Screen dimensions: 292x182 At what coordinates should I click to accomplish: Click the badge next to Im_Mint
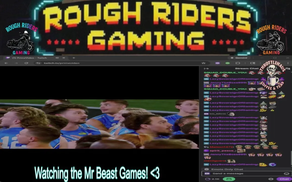(x=206, y=114)
